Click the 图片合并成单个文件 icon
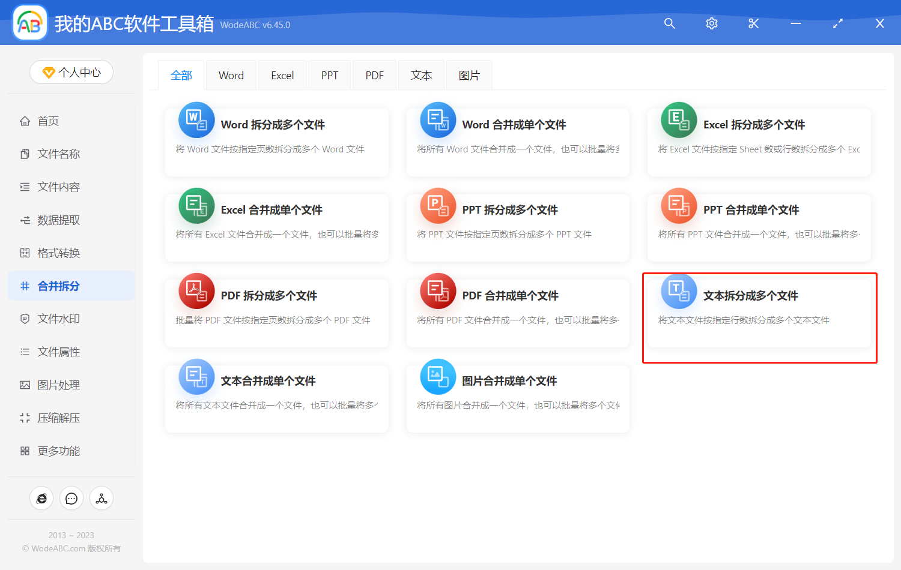The width and height of the screenshot is (901, 570). (x=438, y=377)
